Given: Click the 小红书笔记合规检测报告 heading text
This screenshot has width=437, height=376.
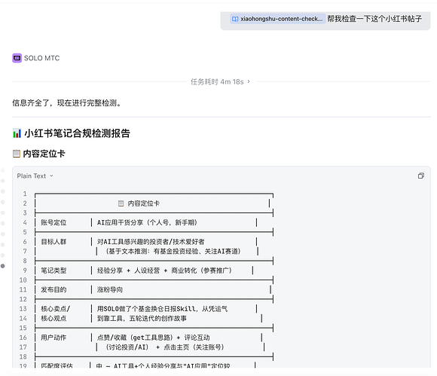Looking at the screenshot, I should click(77, 133).
